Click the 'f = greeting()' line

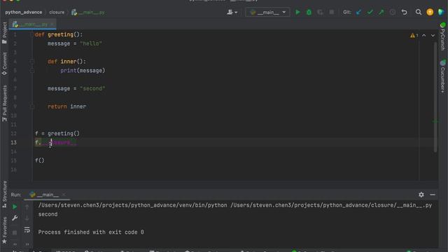(57, 134)
